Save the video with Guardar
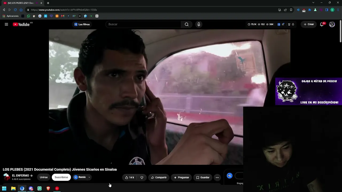Screen dimensions: 342x192 coord(203,177)
